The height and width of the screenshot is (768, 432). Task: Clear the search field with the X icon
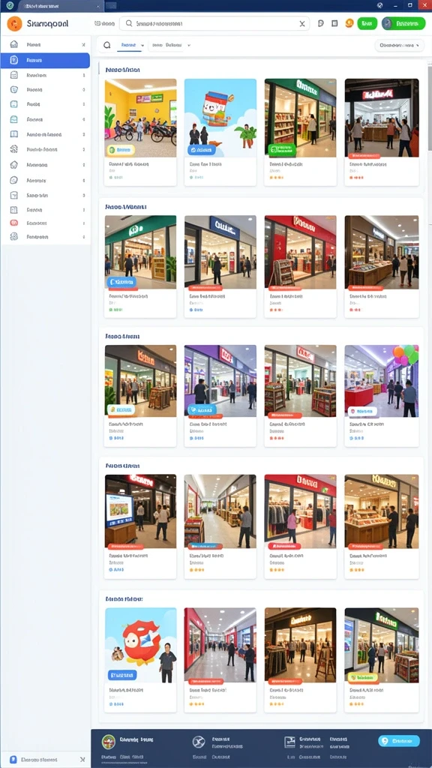(302, 23)
